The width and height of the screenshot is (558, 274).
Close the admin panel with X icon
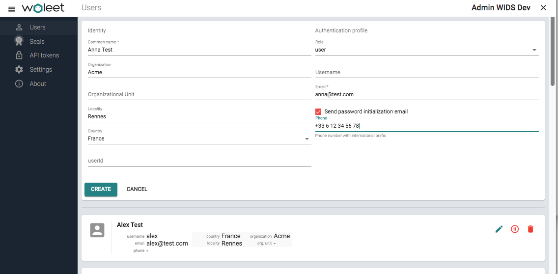543,8
